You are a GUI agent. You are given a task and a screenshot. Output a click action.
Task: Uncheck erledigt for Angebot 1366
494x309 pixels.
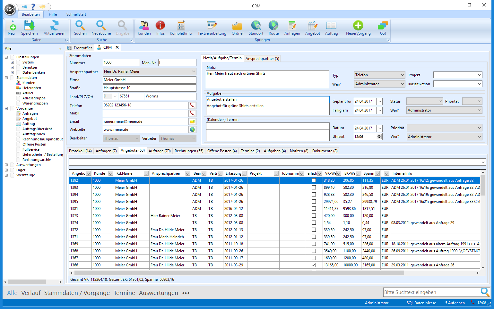click(x=313, y=265)
